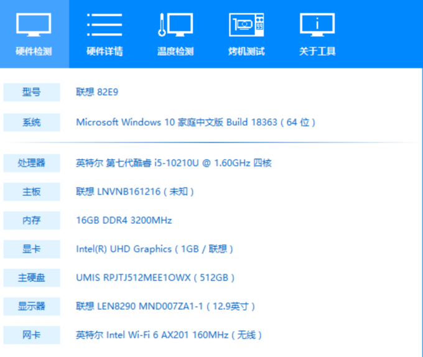Click the 内存 label
This screenshot has width=423, height=357.
pyautogui.click(x=32, y=220)
